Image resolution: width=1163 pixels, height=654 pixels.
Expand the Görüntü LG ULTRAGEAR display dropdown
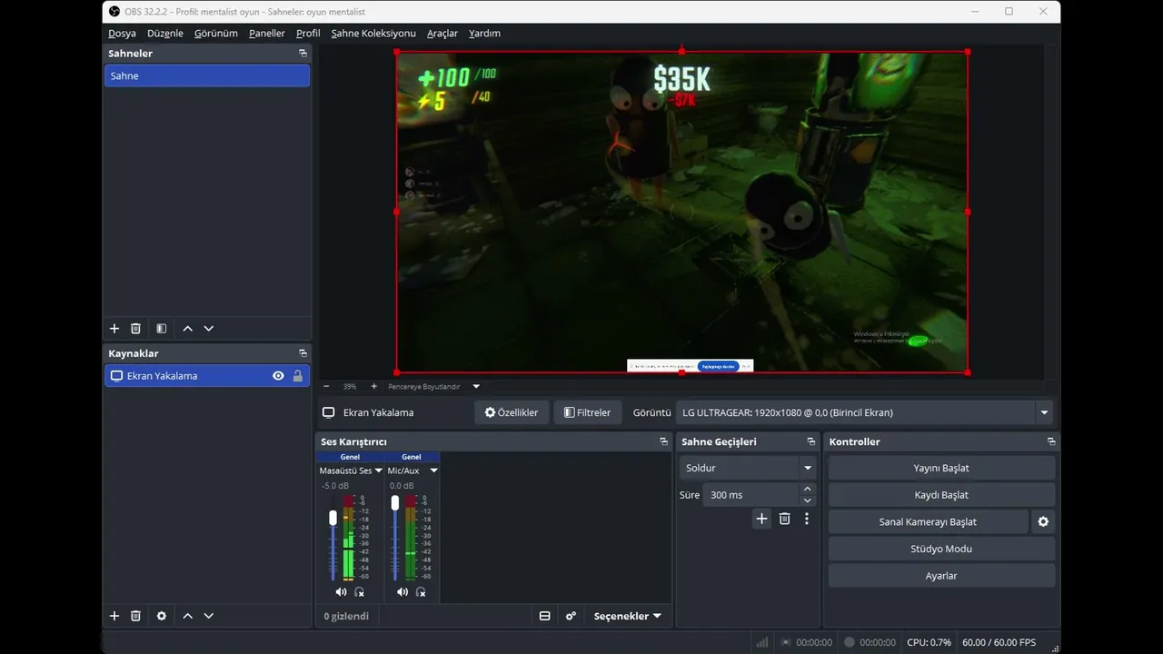coord(1044,412)
